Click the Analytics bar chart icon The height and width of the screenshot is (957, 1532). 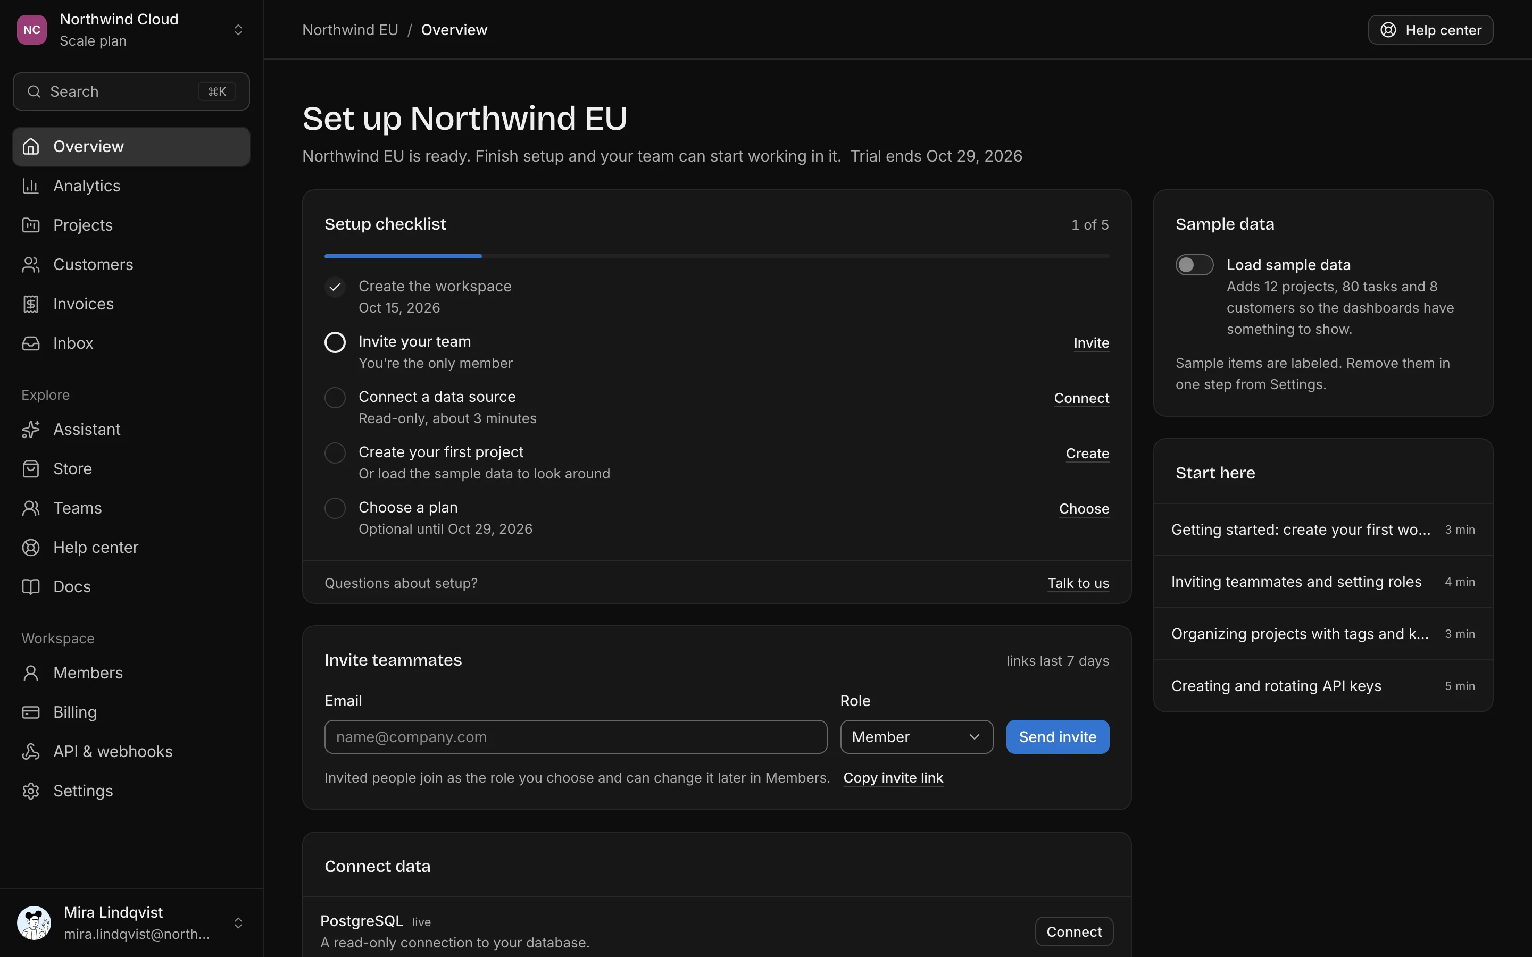(x=31, y=186)
